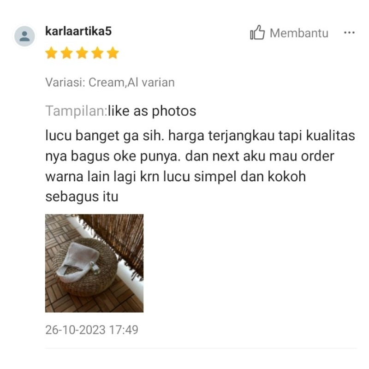
Task: Click review line starting "warna lain lagi"
Action: (x=176, y=177)
